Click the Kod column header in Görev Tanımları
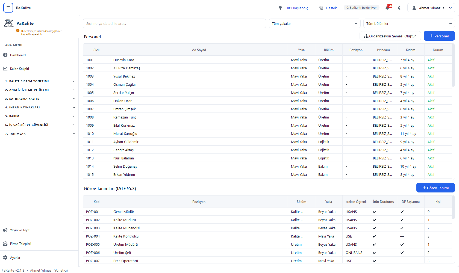The height and width of the screenshot is (273, 459). tap(96, 201)
